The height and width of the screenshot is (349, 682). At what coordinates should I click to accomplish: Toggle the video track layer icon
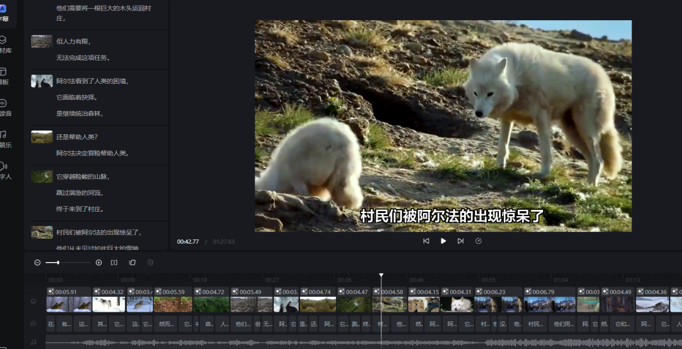(x=33, y=302)
